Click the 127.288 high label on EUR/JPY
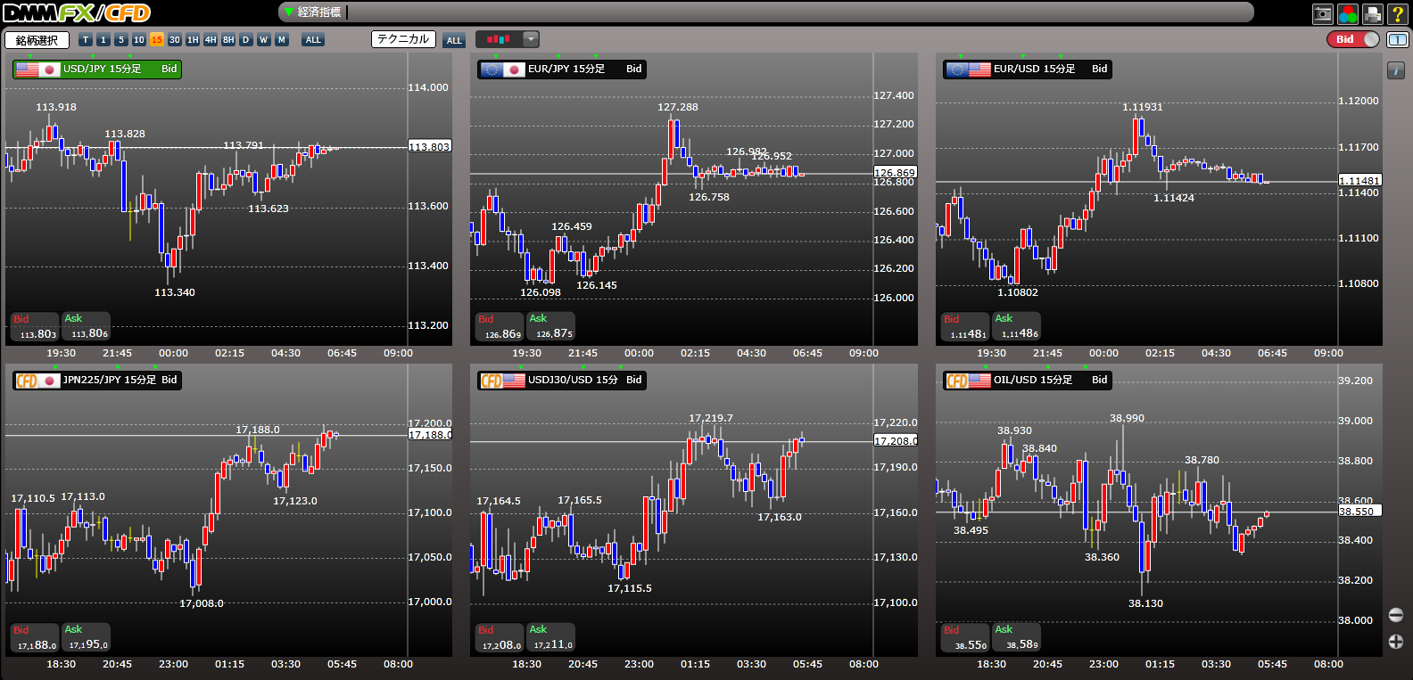The image size is (1413, 680). 678,107
